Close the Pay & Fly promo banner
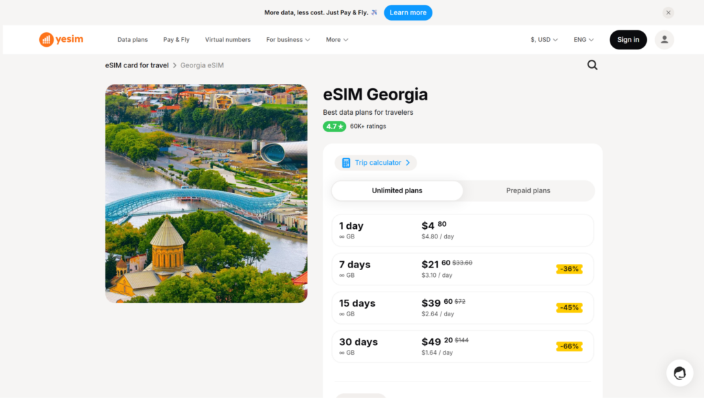Viewport: 704px width, 398px height. tap(668, 12)
